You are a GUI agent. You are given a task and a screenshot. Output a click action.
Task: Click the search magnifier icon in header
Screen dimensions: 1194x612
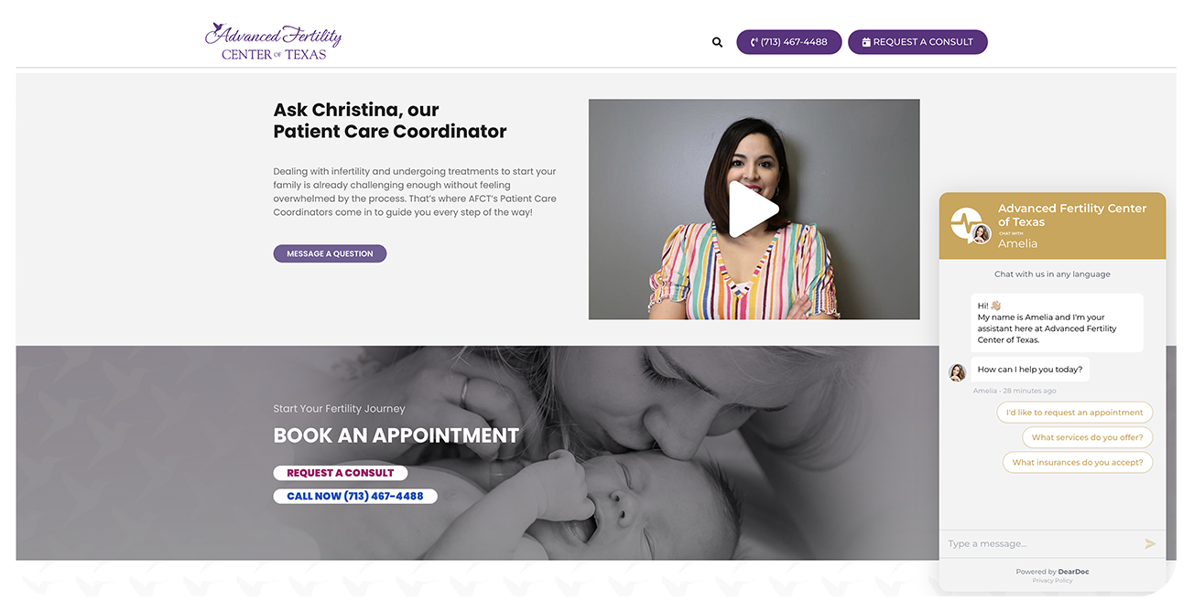(717, 42)
